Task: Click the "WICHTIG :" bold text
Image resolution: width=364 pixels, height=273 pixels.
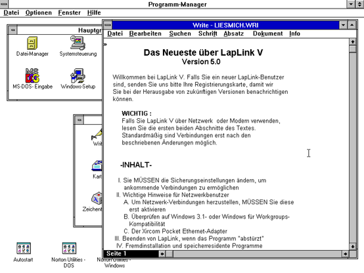Action: click(137, 114)
